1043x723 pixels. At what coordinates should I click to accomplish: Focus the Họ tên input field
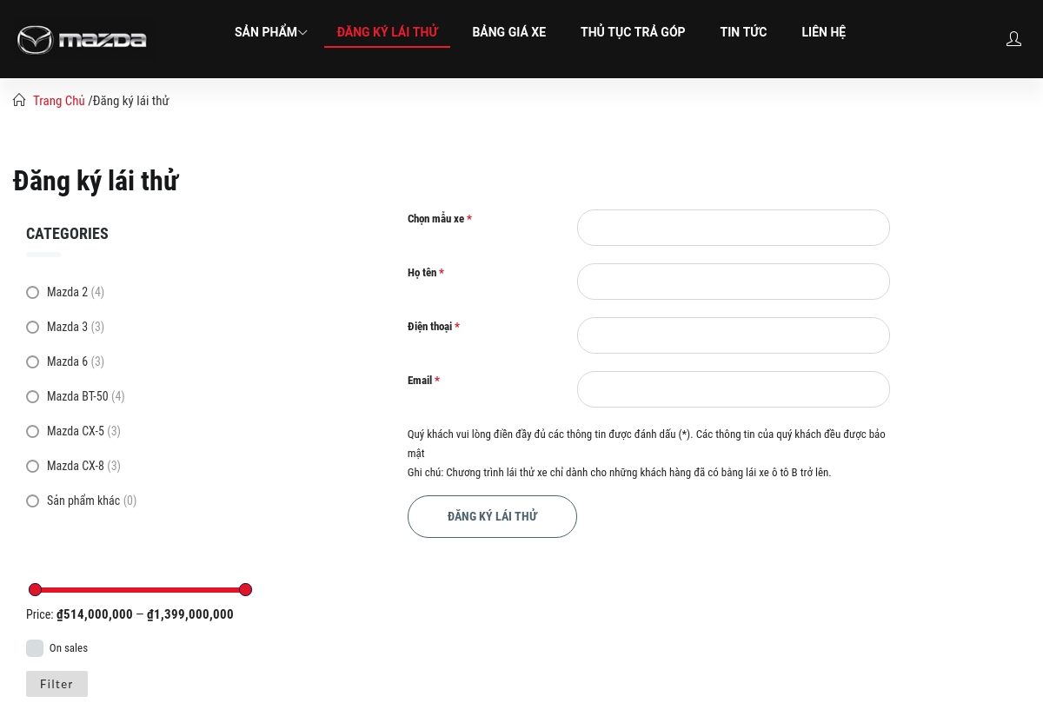[734, 282]
